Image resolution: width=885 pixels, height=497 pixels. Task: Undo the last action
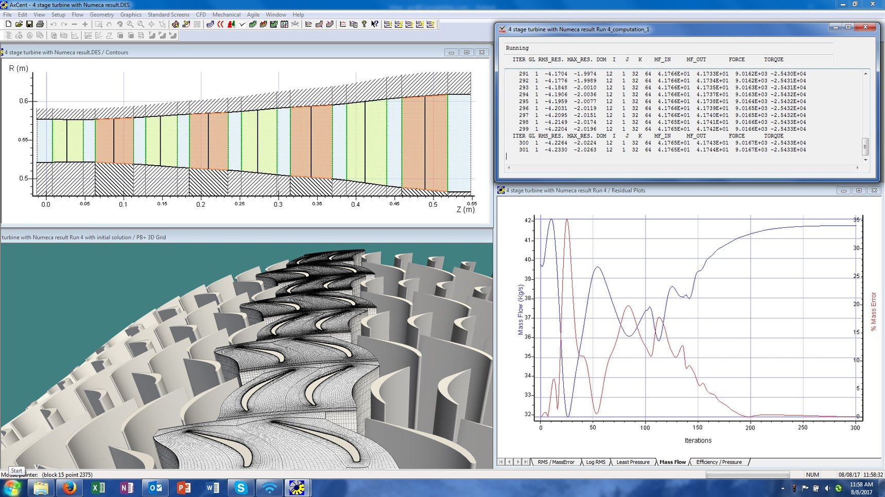(54, 24)
